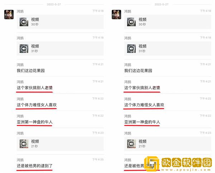Image resolution: width=215 pixels, height=173 pixels.
Task: Play the 31秒 video in the left chat
Action: pos(60,49)
